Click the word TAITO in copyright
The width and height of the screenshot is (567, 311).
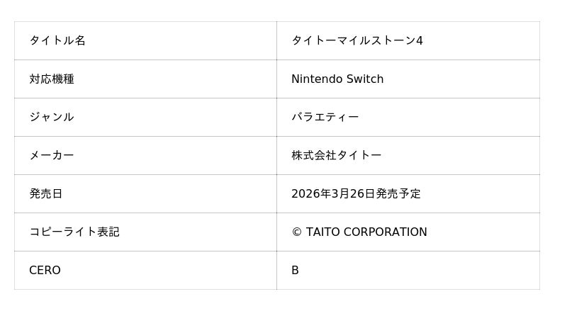click(x=322, y=232)
